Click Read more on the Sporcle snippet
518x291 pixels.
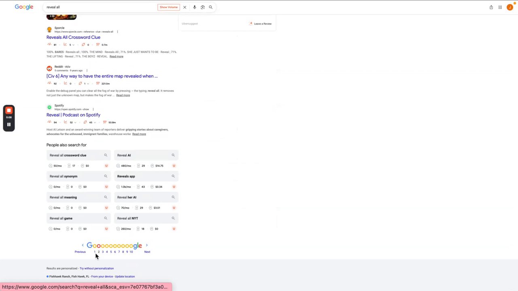pos(116,57)
